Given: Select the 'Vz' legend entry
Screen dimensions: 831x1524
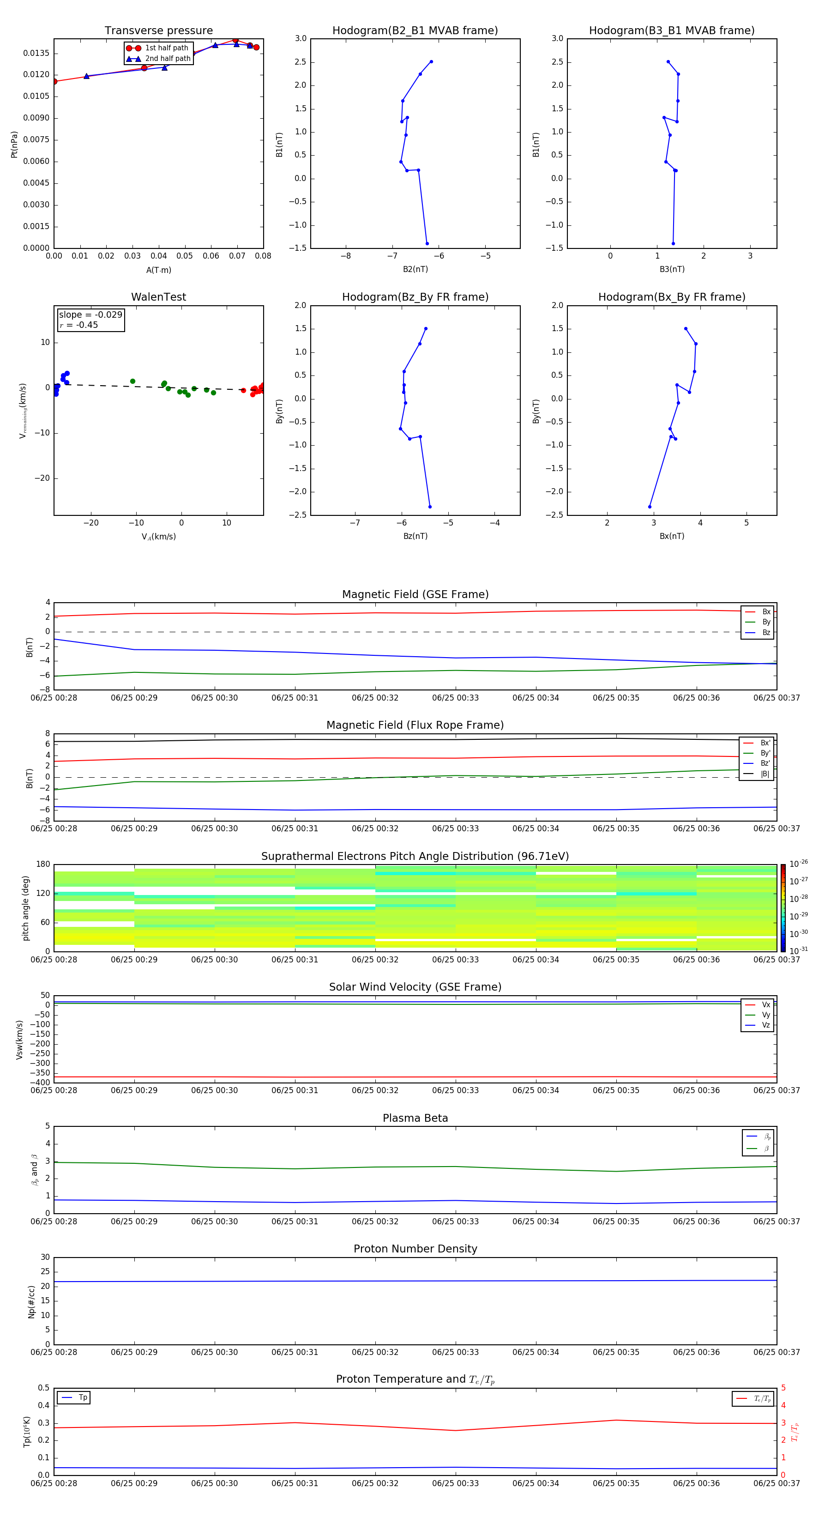Looking at the screenshot, I should tap(758, 1025).
